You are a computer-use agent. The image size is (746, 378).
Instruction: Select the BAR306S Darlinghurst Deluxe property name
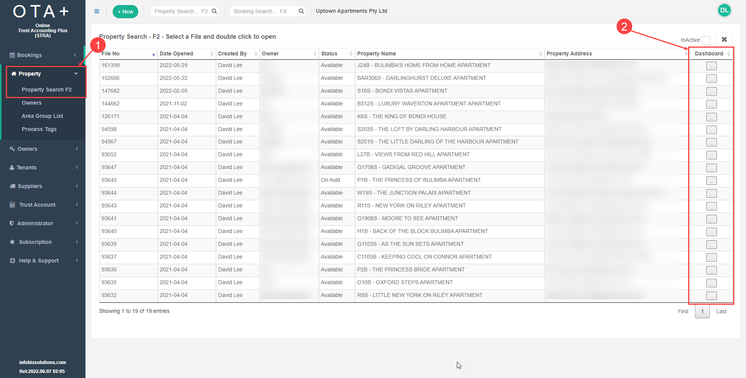422,78
